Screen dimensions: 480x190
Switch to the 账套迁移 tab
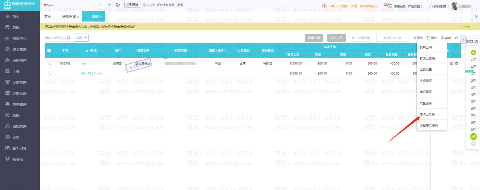tap(68, 17)
